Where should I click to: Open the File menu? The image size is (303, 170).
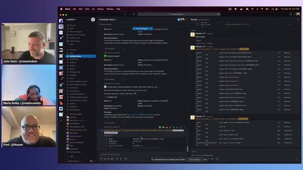click(x=74, y=9)
